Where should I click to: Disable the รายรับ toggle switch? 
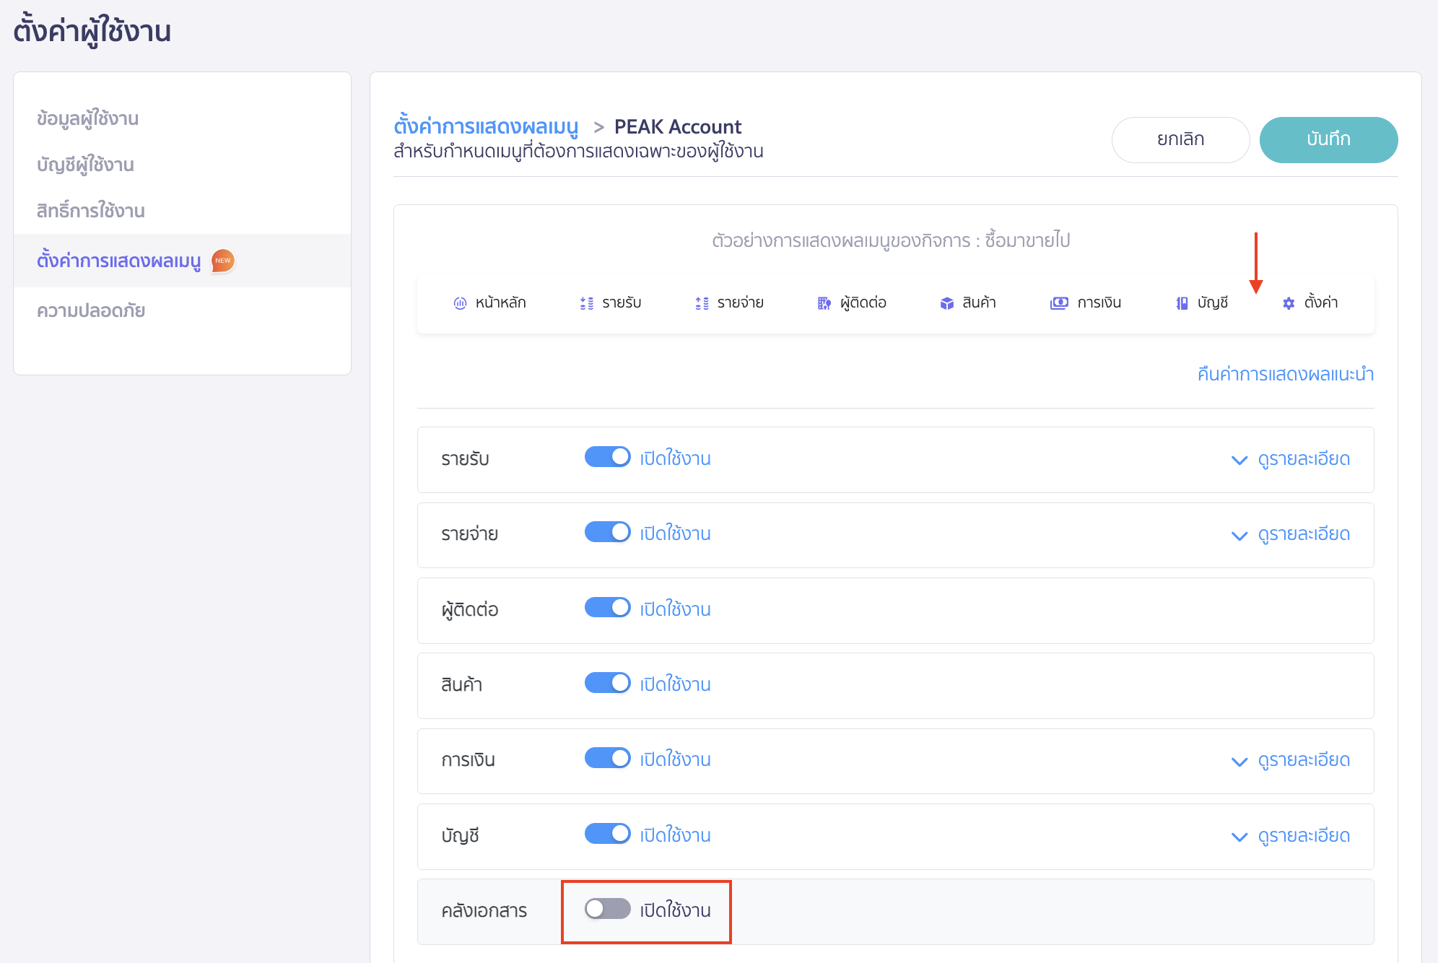[607, 457]
